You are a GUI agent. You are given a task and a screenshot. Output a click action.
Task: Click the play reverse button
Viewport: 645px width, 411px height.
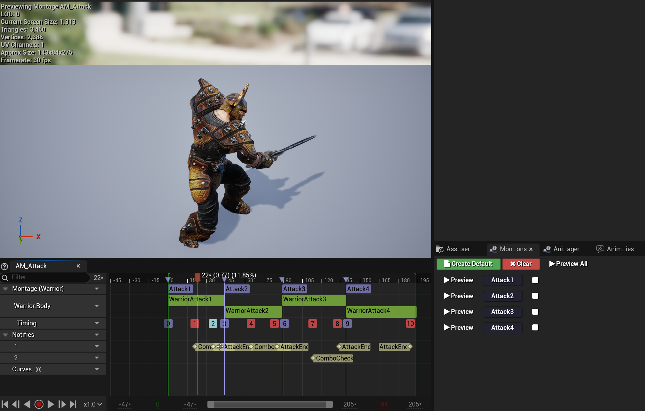(27, 404)
